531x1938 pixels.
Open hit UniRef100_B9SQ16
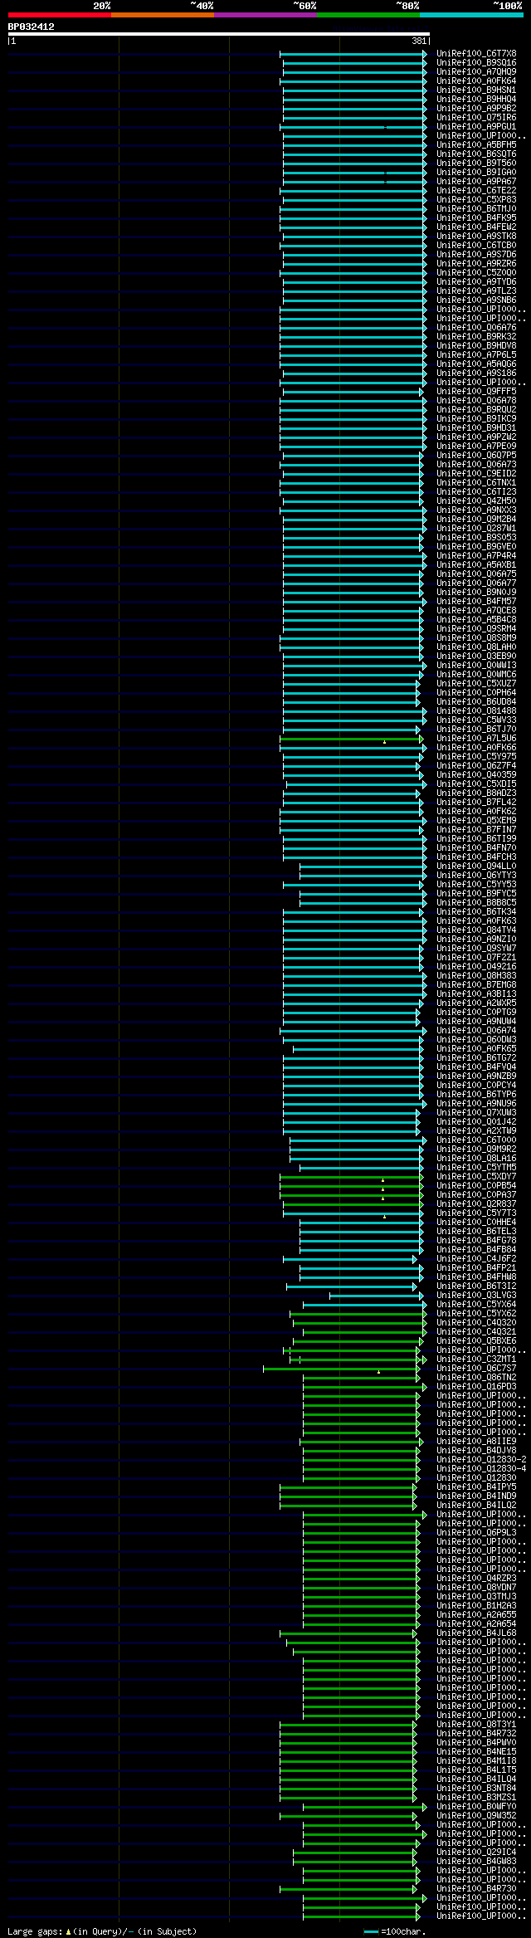pyautogui.click(x=476, y=62)
